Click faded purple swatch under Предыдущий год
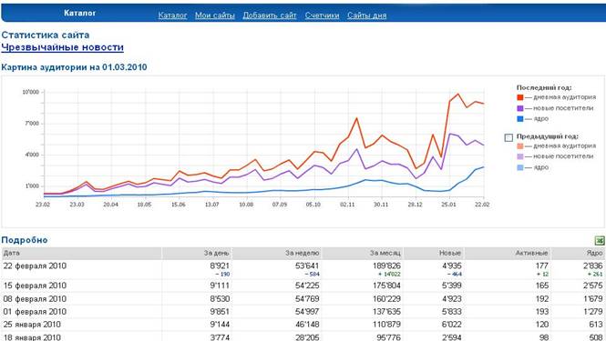 519,156
